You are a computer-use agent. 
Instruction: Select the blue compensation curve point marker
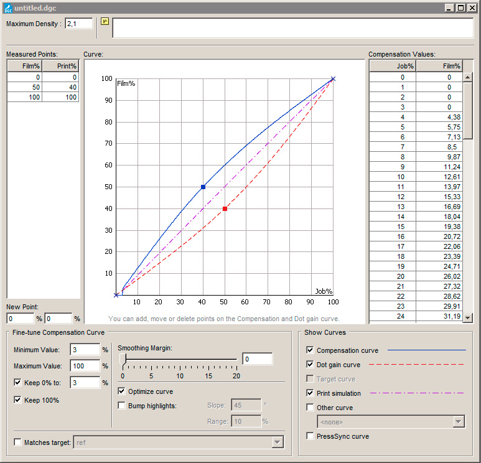[x=203, y=187]
